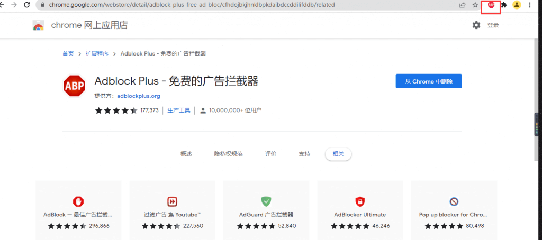
Task: Click the AdBlock — 最佳广告拦截 card title
Action: pos(78,215)
